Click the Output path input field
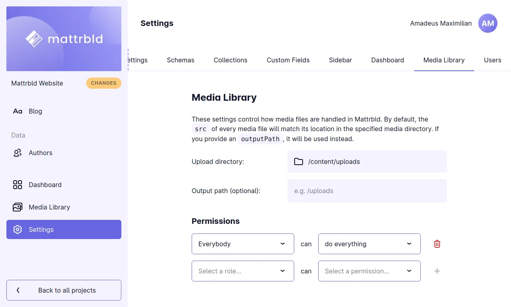Screen dimensions: 511x307 [367, 191]
